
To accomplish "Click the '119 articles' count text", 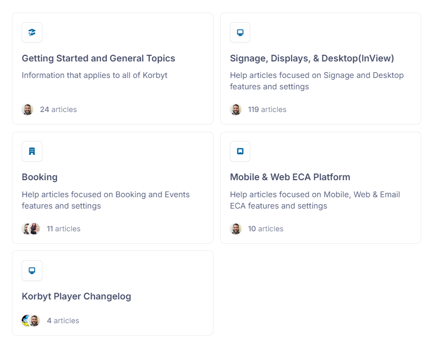I will [x=267, y=109].
